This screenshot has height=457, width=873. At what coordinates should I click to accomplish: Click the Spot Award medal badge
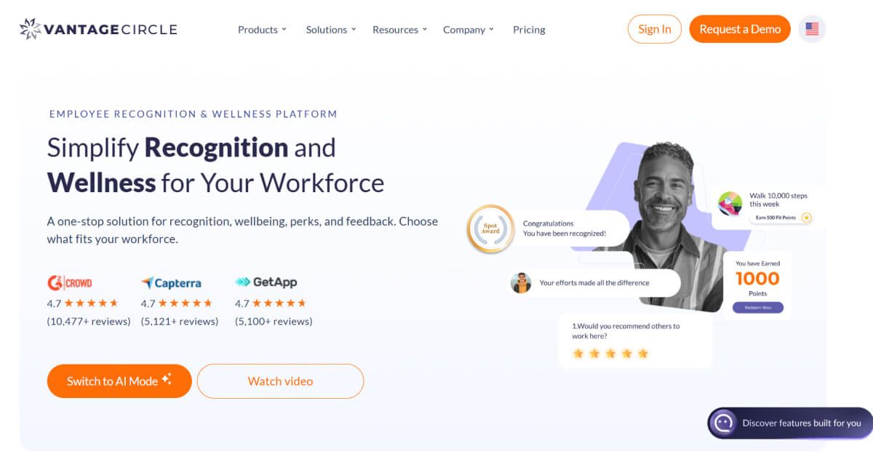tap(490, 228)
